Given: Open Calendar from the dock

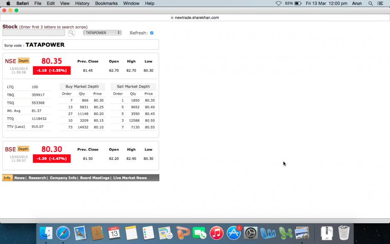Looking at the screenshot, I should coord(114,233).
